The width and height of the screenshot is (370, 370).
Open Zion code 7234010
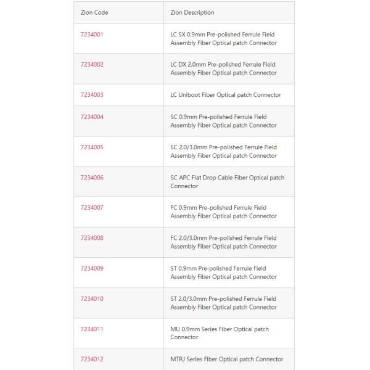pos(92,298)
